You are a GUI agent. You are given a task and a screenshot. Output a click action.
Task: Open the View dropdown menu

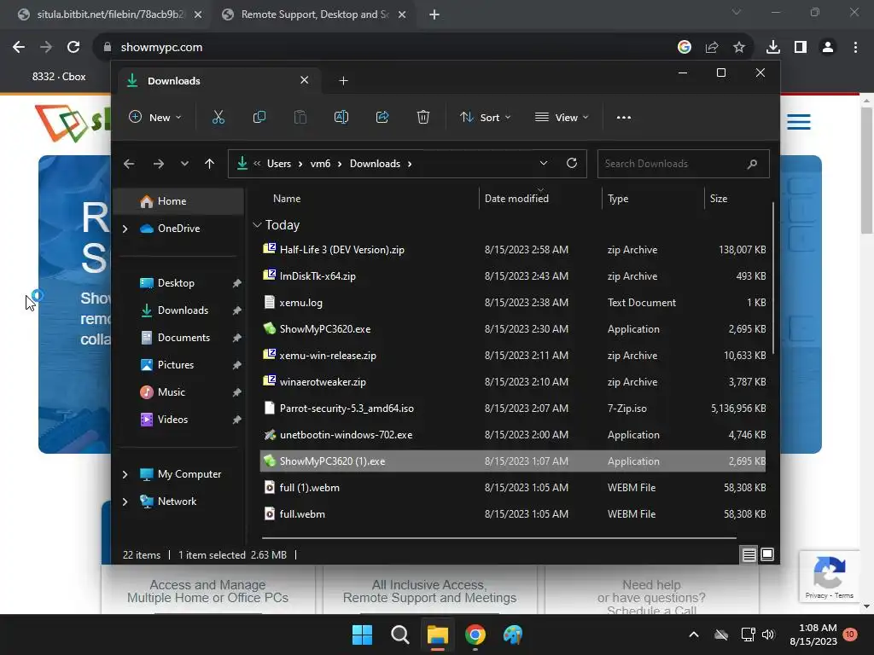(x=562, y=118)
